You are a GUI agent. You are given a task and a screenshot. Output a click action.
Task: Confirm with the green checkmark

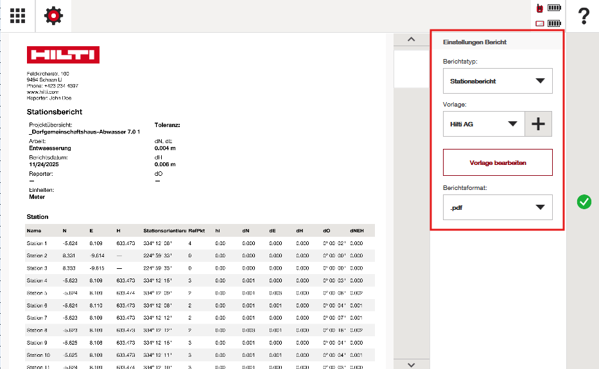coord(584,202)
